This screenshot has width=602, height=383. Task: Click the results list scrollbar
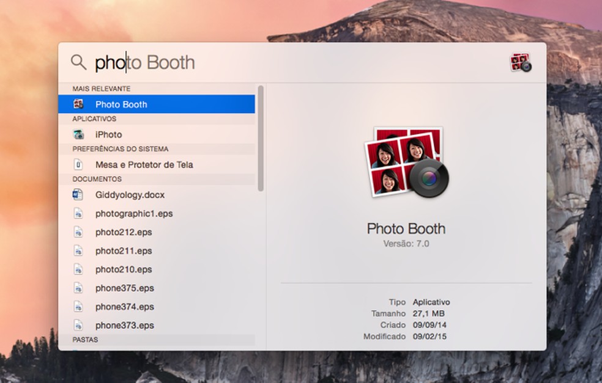pos(261,139)
